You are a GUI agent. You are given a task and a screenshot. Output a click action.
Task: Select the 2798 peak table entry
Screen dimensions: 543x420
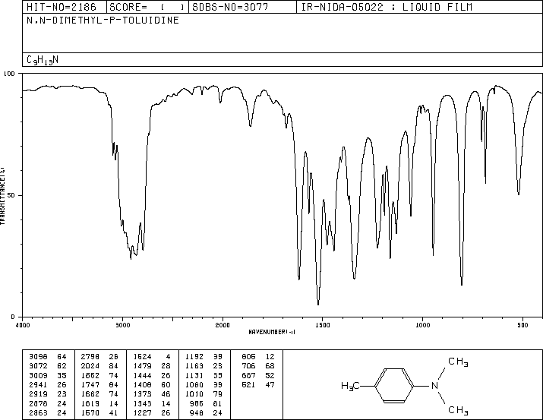(90, 357)
